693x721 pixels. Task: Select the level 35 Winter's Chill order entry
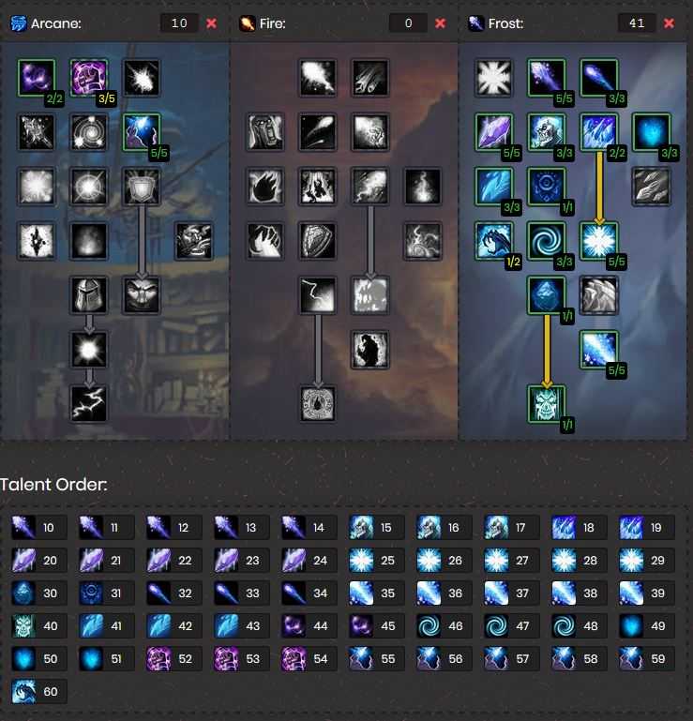(377, 593)
